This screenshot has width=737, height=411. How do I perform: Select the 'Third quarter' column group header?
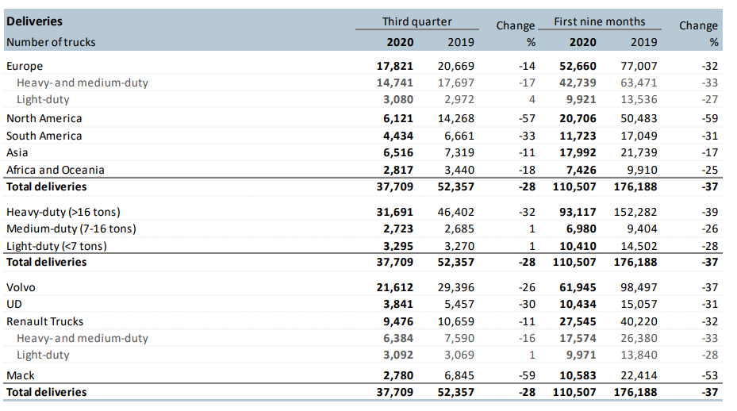tap(417, 21)
